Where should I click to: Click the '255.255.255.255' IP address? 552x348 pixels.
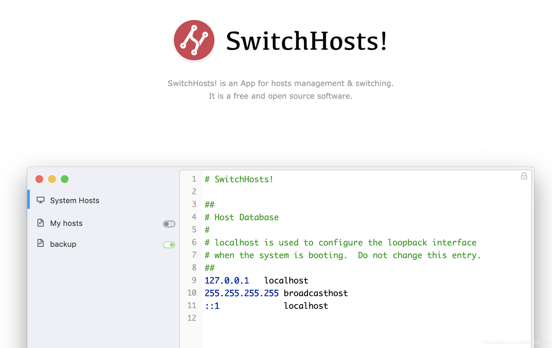[242, 293]
